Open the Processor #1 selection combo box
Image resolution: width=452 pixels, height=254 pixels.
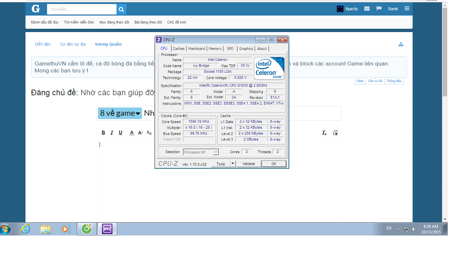201,152
